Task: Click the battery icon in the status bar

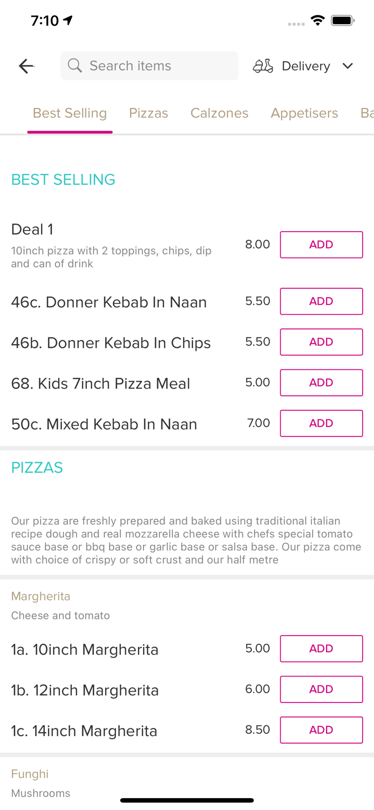Action: tap(342, 20)
